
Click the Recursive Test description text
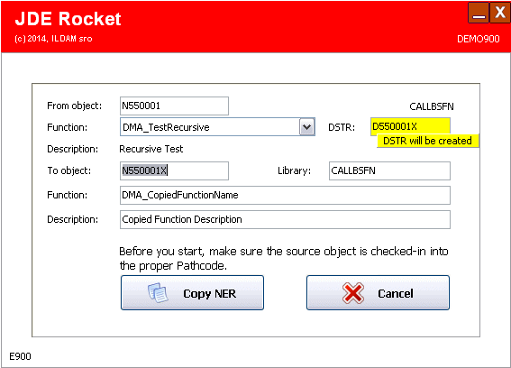(151, 149)
